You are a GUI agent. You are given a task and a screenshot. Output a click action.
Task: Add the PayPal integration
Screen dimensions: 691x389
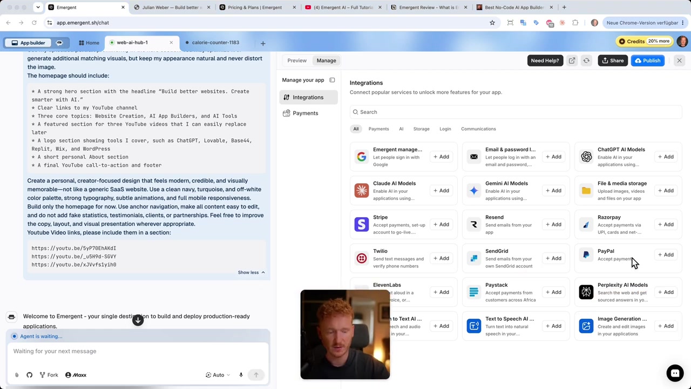tap(665, 255)
